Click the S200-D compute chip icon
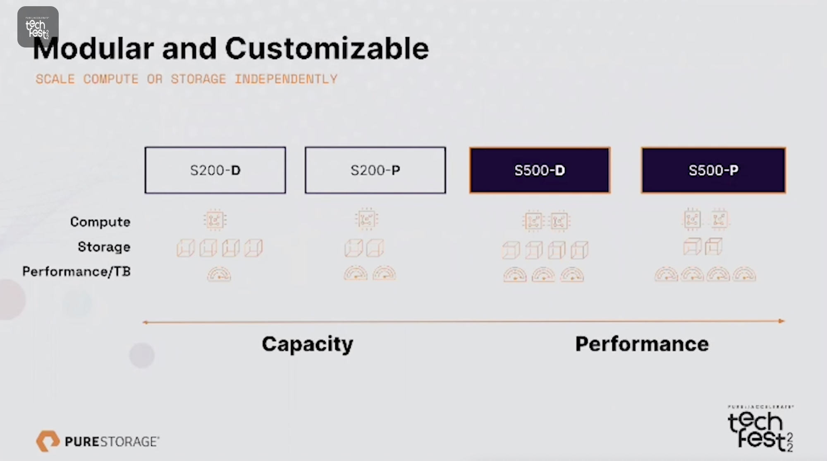 [215, 220]
